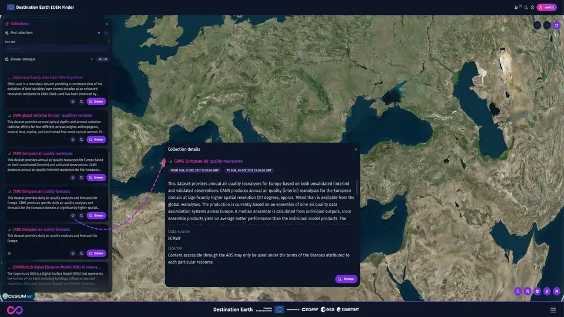Show details icon for ERA5-Land collection
Screen dimensions: 564x317
pos(73,102)
